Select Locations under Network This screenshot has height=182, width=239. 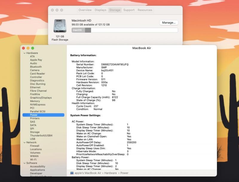click(x=36, y=149)
